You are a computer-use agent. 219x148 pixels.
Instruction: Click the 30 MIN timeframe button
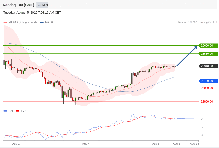(x=42, y=5)
